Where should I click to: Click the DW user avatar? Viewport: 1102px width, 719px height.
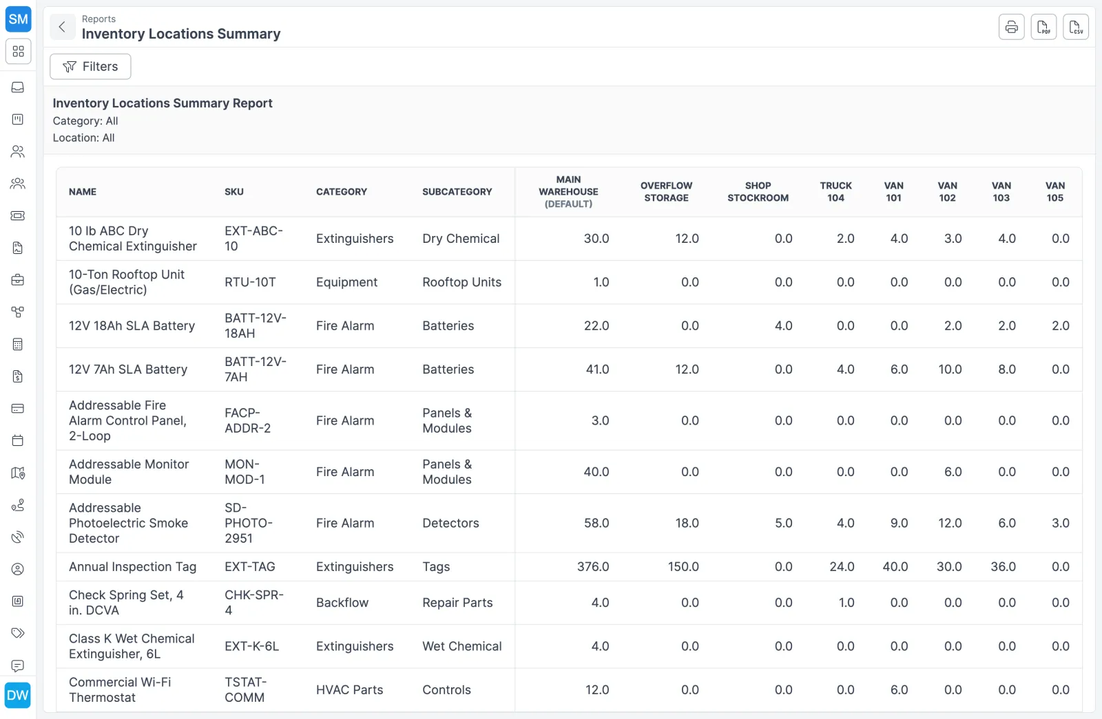tap(18, 695)
